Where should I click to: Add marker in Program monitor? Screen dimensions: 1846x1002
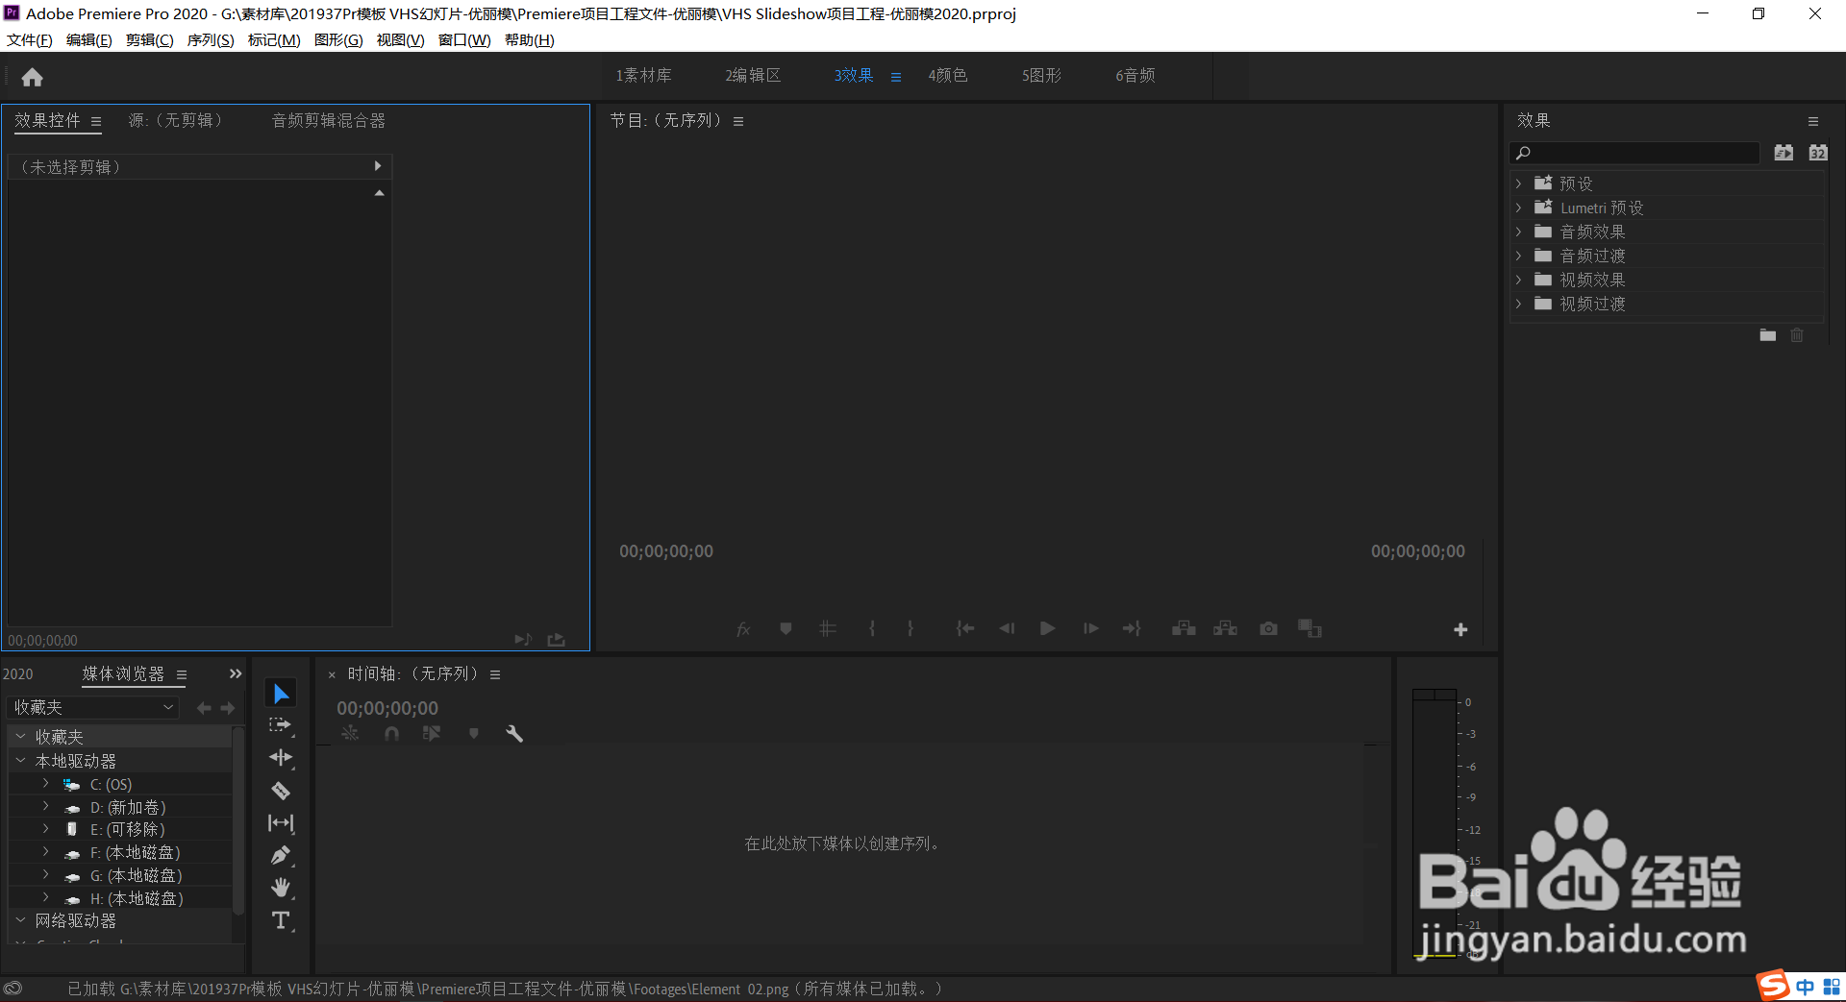point(786,628)
